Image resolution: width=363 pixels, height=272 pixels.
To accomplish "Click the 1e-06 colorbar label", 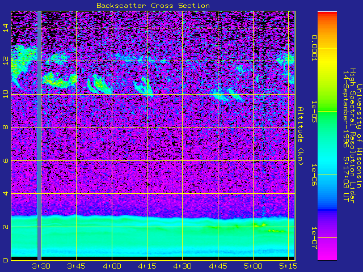I will [314, 175].
